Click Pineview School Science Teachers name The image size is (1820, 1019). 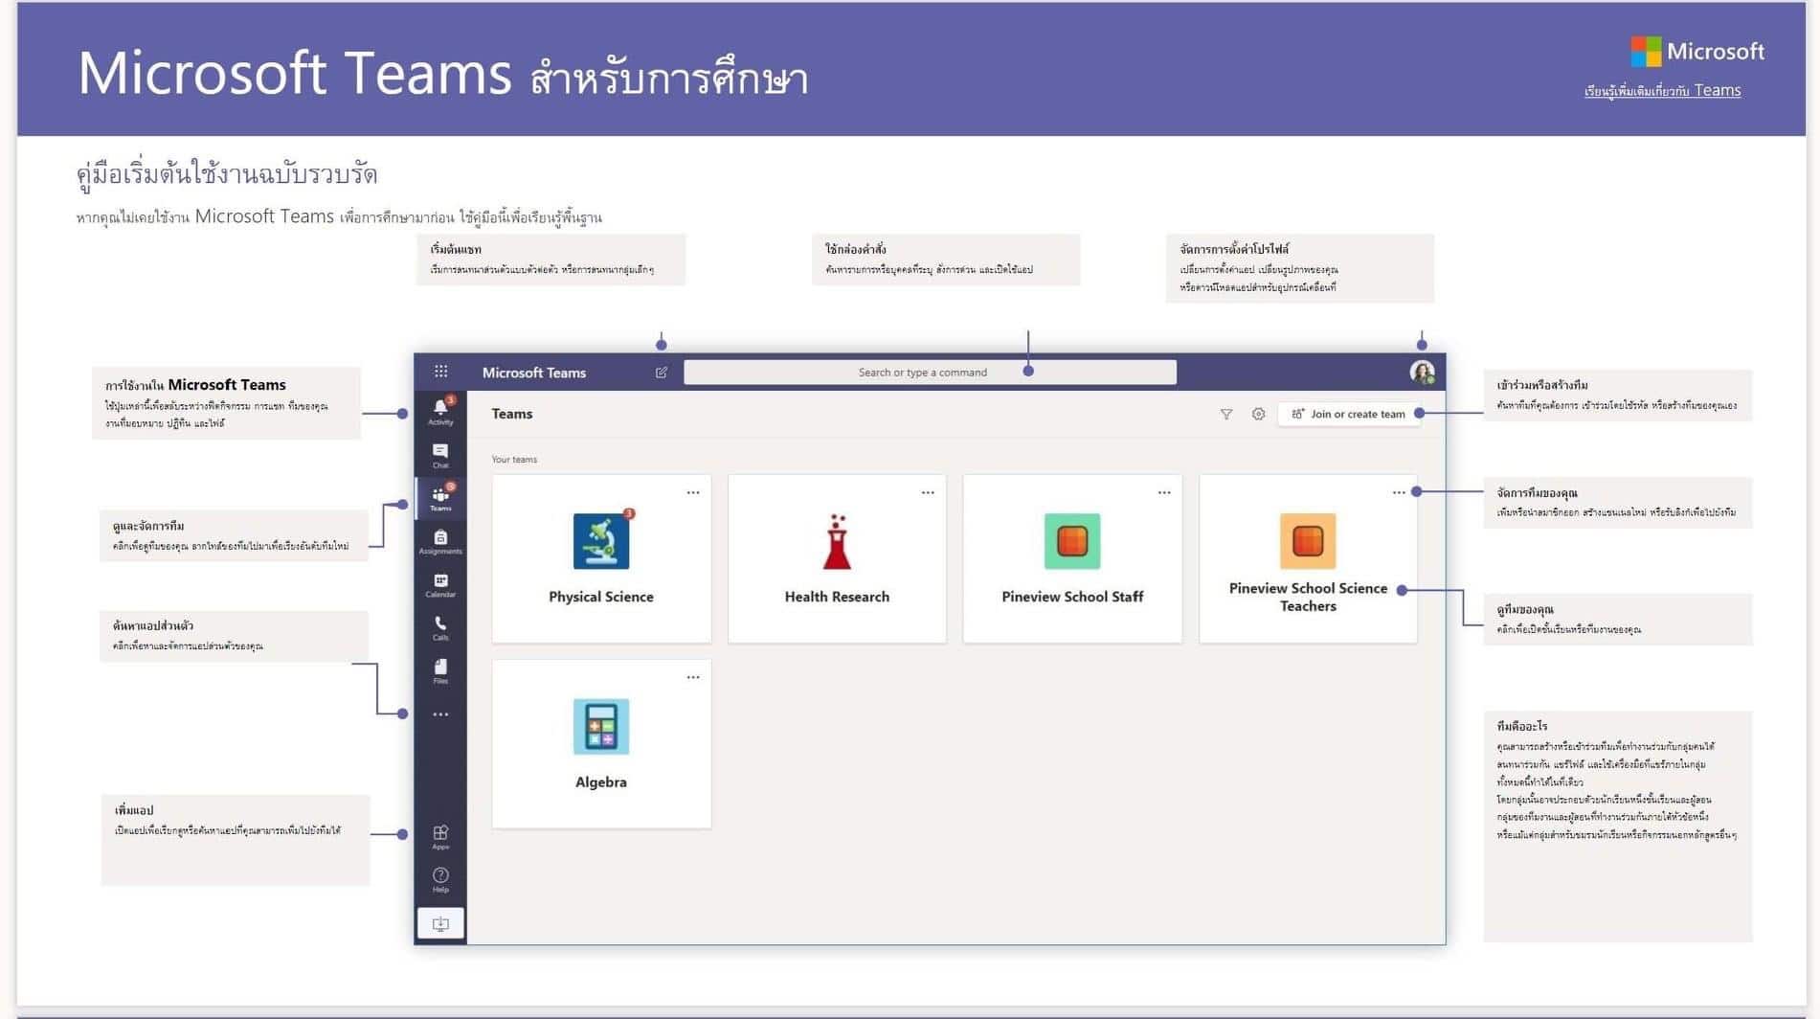coord(1308,597)
